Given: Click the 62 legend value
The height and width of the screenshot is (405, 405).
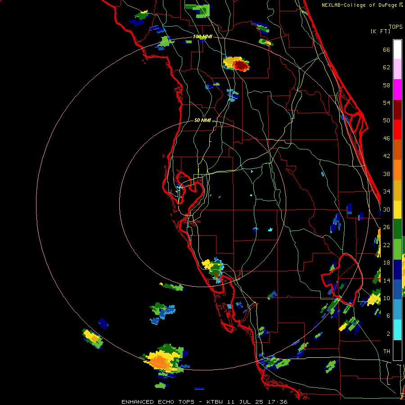Looking at the screenshot, I should [x=387, y=67].
